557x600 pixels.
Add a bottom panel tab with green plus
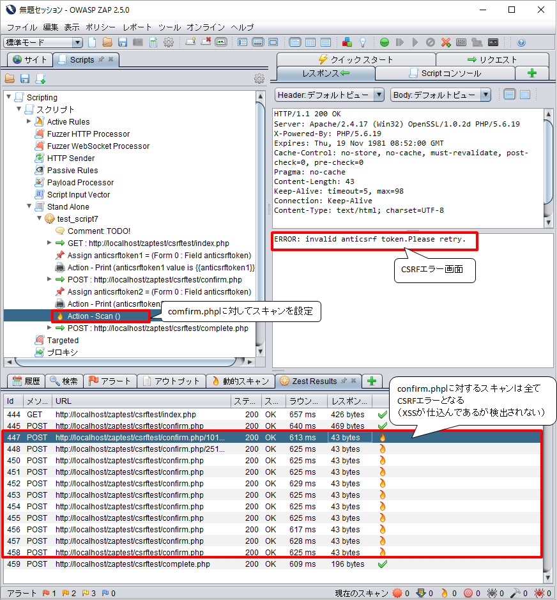[x=372, y=381]
